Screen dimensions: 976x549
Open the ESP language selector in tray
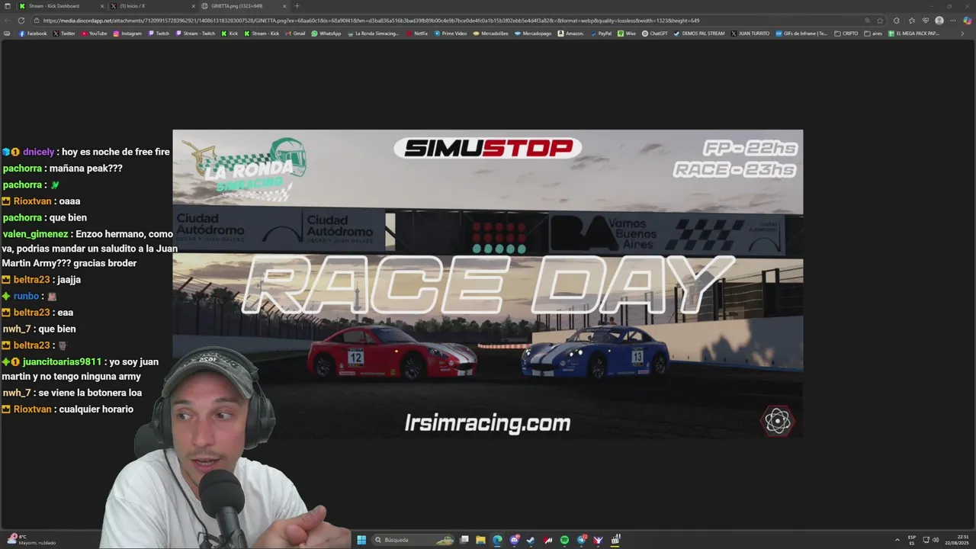[912, 540]
